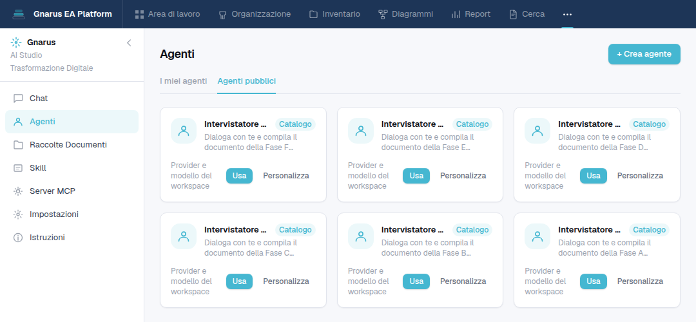Click the Organizzazione icon in top bar
The image size is (696, 322).
click(x=223, y=15)
